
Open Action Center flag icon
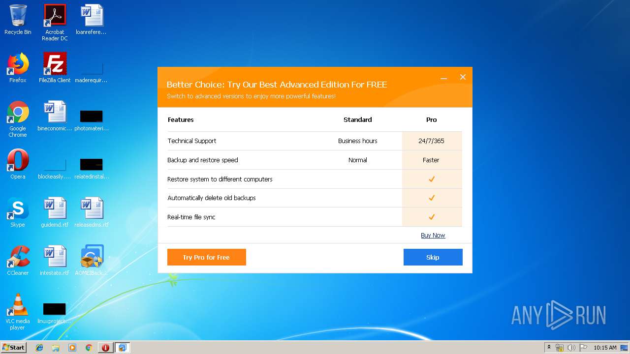[583, 348]
